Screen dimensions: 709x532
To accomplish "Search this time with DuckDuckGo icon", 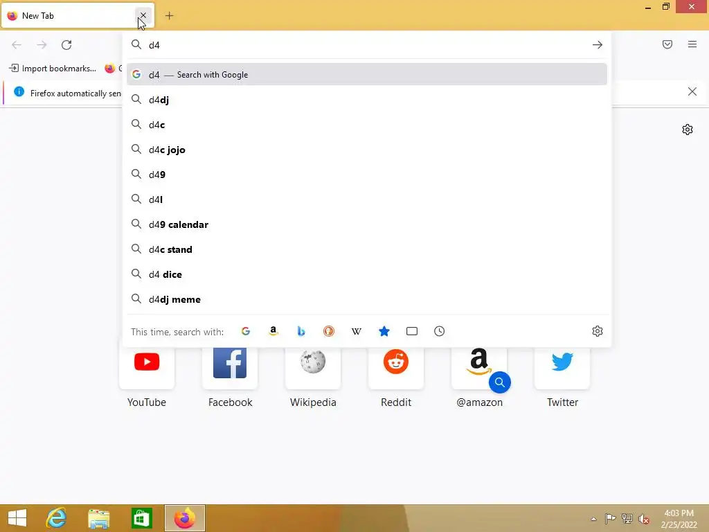I will point(329,331).
